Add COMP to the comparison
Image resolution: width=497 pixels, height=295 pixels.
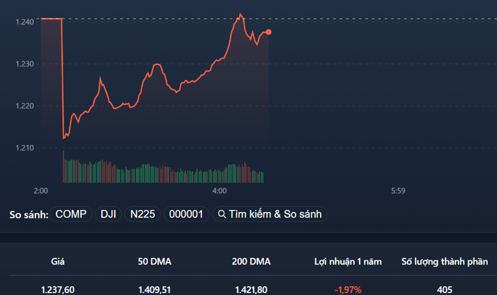tap(71, 214)
